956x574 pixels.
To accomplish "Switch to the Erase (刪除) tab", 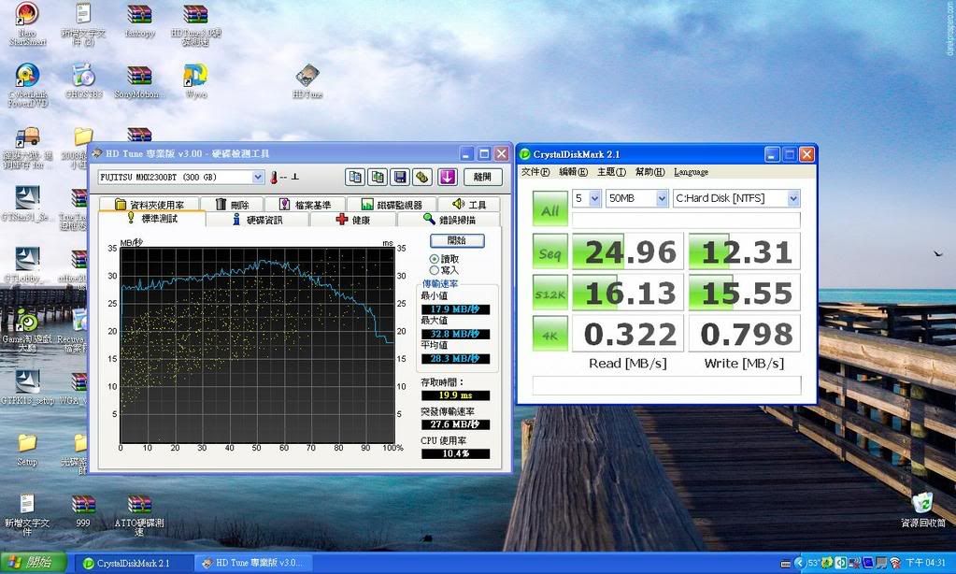I will pyautogui.click(x=233, y=205).
